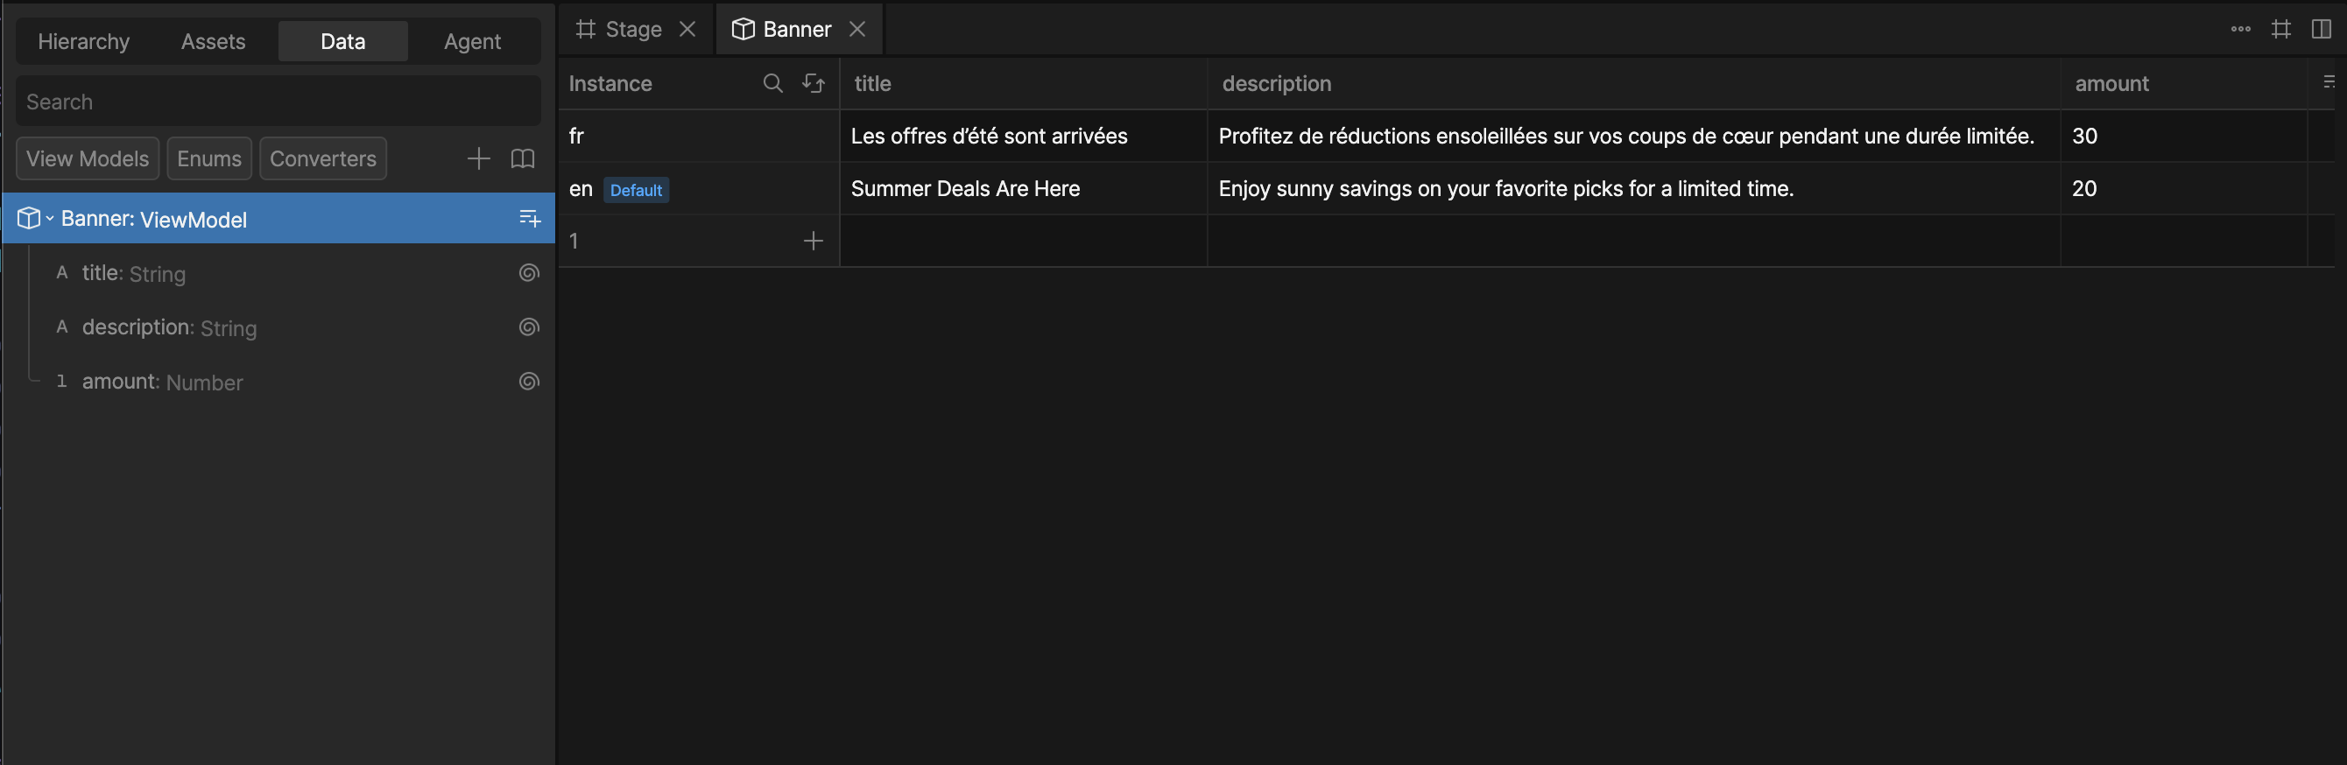Screen dimensions: 2347x765
Task: Click the artboard grid icon top right
Action: click(2280, 29)
